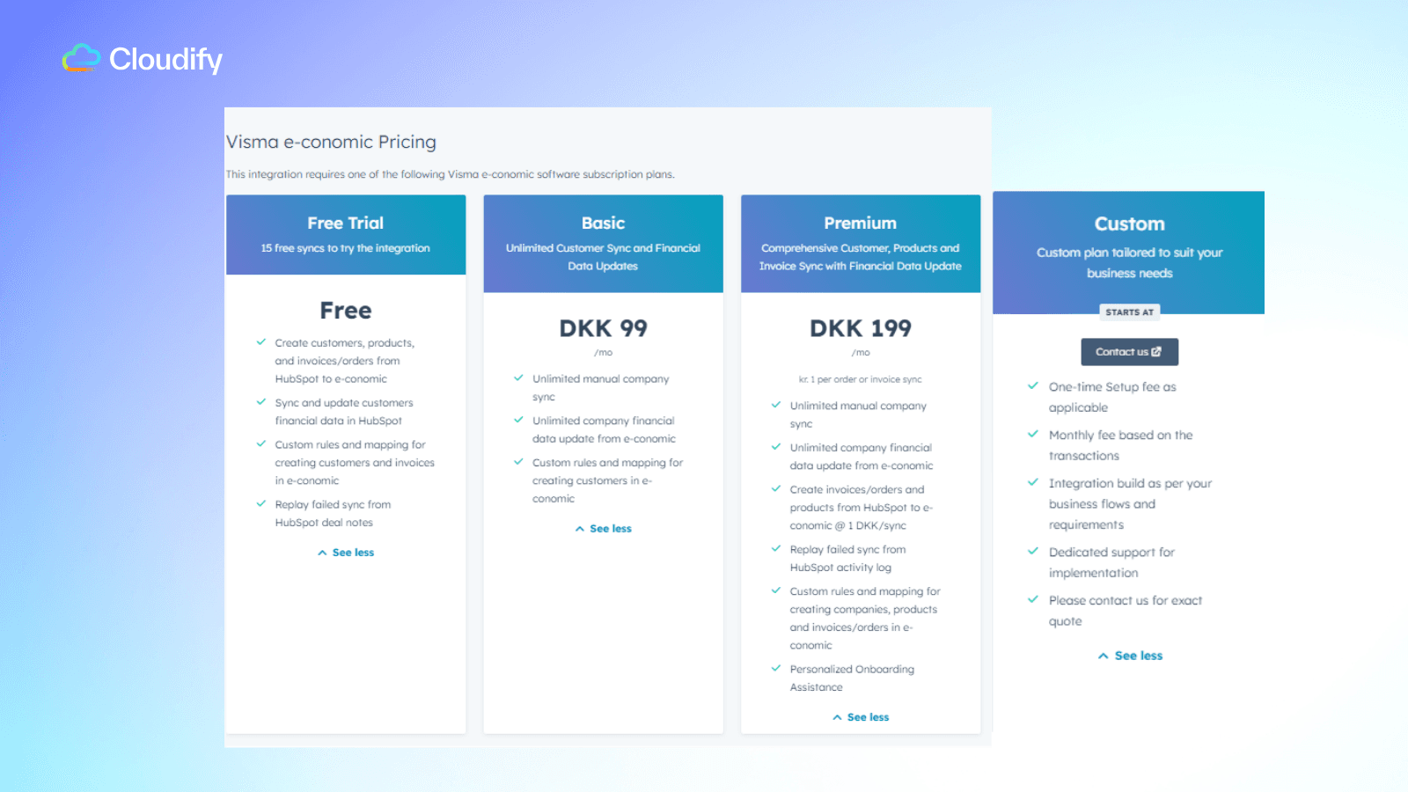The image size is (1408, 792).
Task: Collapse the Premium plan features with See less
Action: pos(861,717)
